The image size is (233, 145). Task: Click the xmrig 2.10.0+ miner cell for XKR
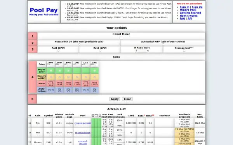[x=94, y=84]
